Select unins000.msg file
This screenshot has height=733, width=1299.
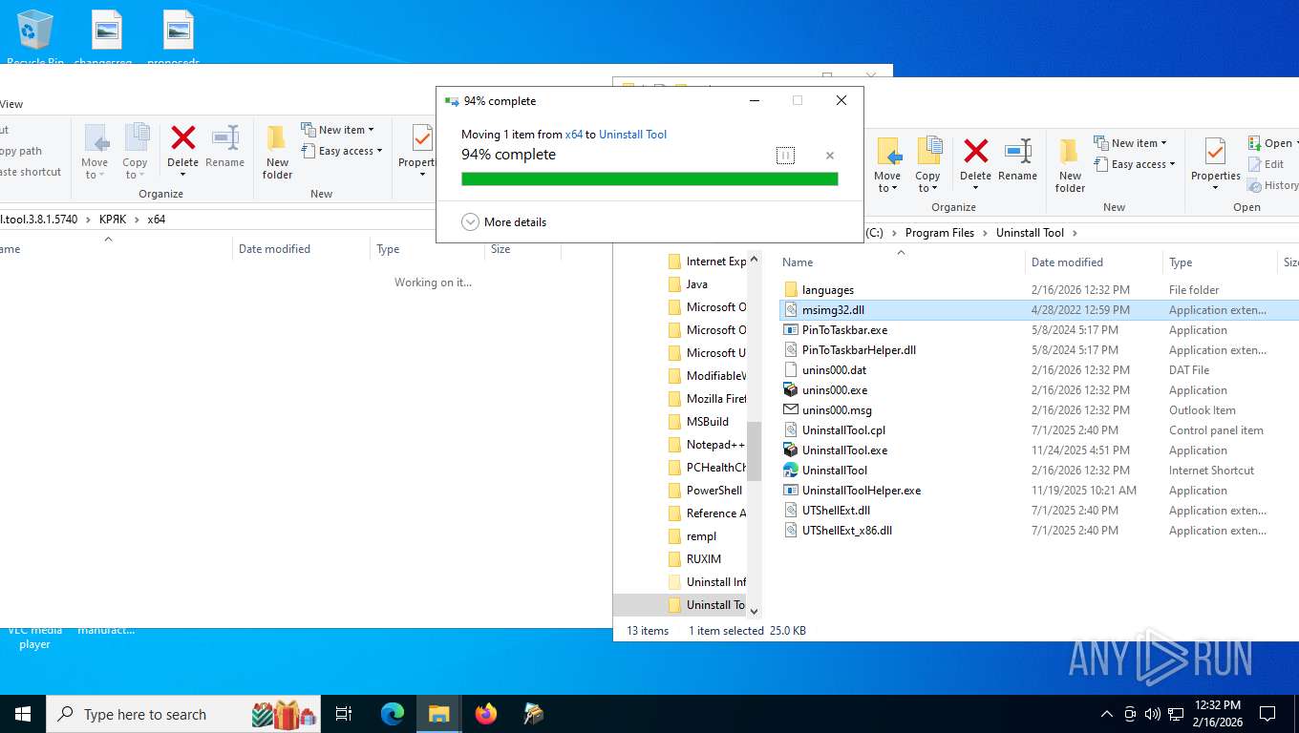[837, 410]
